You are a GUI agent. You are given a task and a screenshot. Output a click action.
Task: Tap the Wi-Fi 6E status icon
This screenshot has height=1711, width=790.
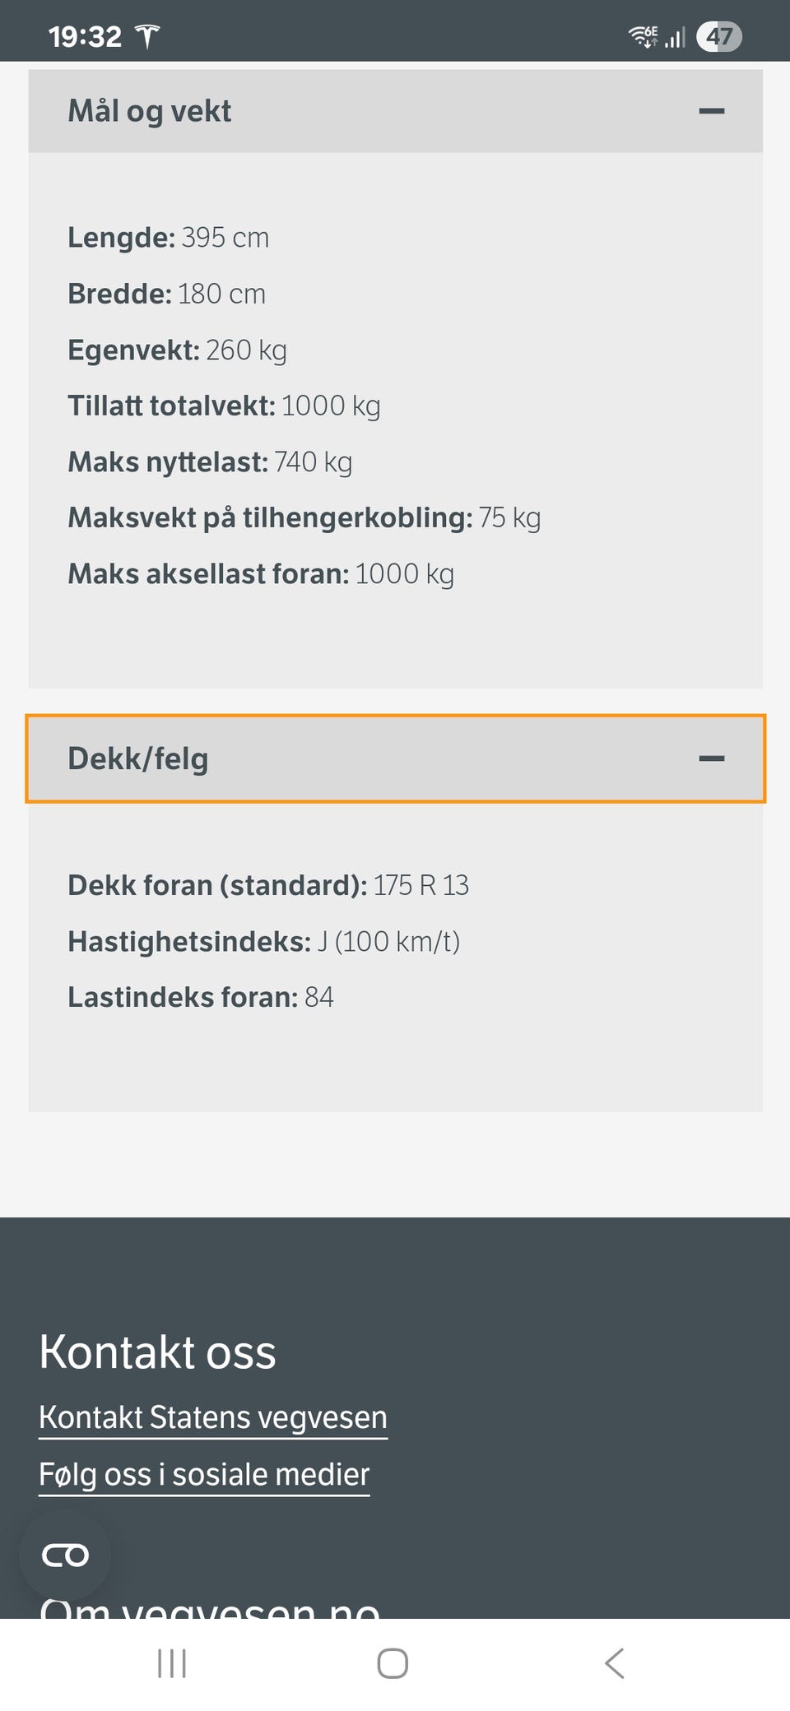[644, 36]
